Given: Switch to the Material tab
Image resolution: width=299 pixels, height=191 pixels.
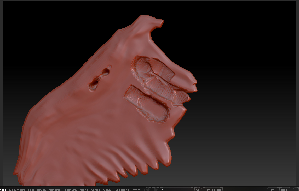Looking at the screenshot, I should 55,190.
